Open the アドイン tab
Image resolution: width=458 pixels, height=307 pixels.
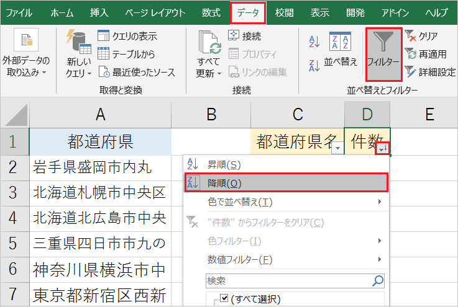pos(395,13)
